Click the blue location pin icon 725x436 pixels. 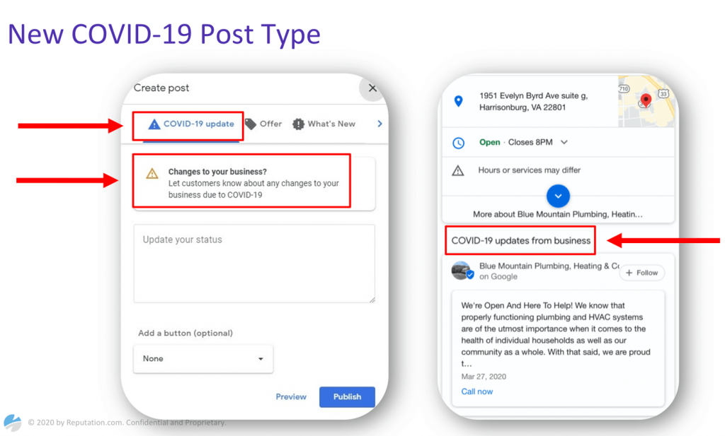458,101
